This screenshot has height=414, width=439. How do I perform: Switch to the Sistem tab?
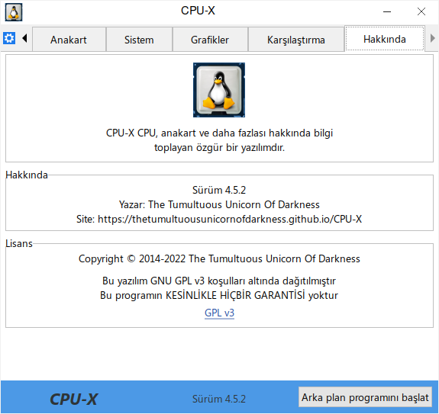[x=139, y=40]
